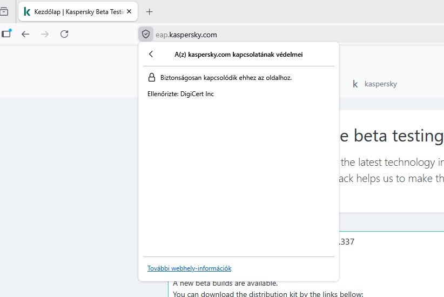Click the popup title about kaspersky.com kapcsolatának védelmei
444x297 pixels.
[x=238, y=55]
